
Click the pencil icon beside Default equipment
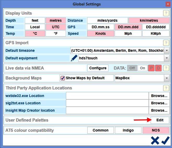click(x=74, y=58)
